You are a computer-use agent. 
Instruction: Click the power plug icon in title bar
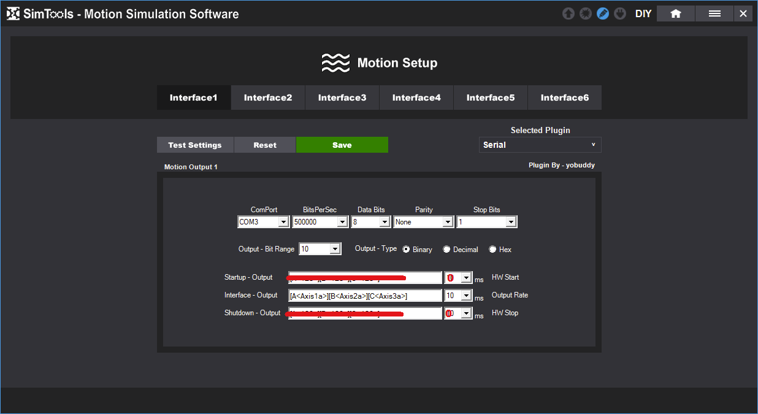pos(620,13)
